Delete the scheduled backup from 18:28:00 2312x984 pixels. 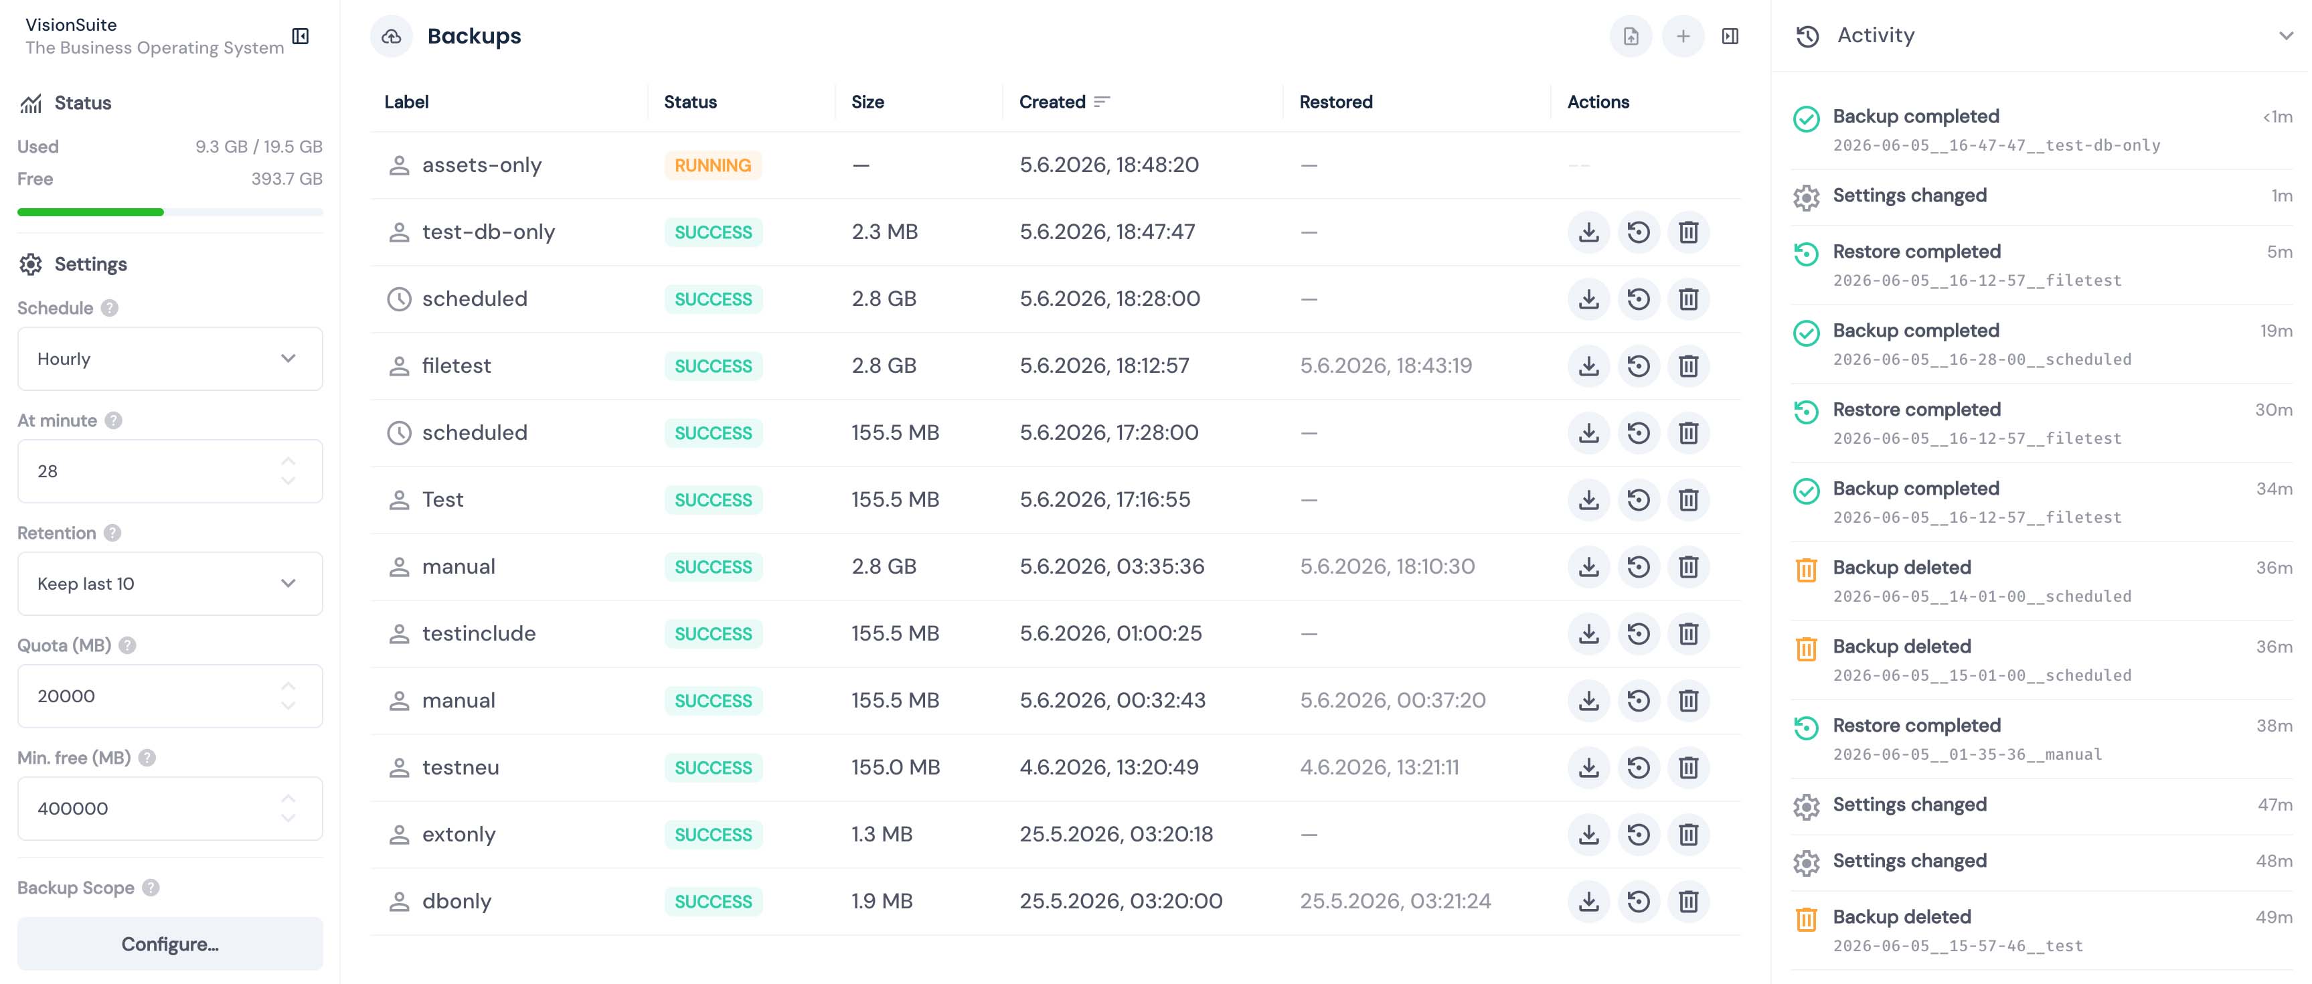(1688, 299)
